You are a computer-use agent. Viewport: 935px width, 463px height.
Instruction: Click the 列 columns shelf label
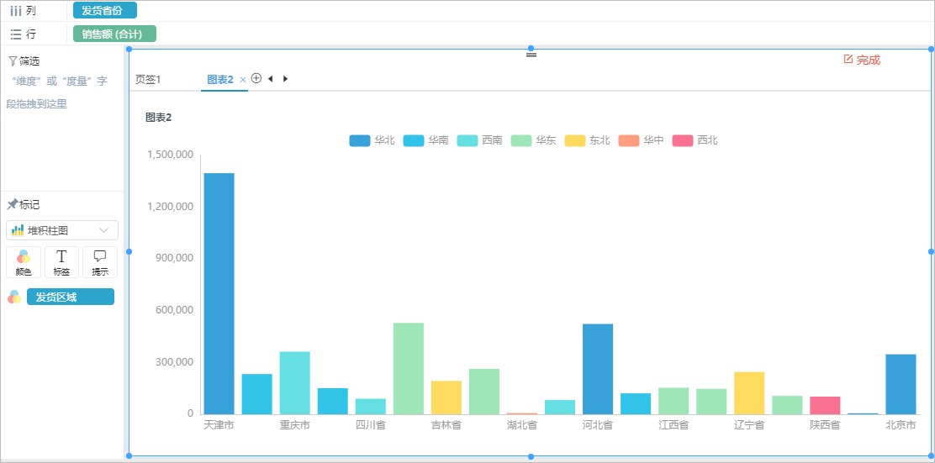coord(24,11)
